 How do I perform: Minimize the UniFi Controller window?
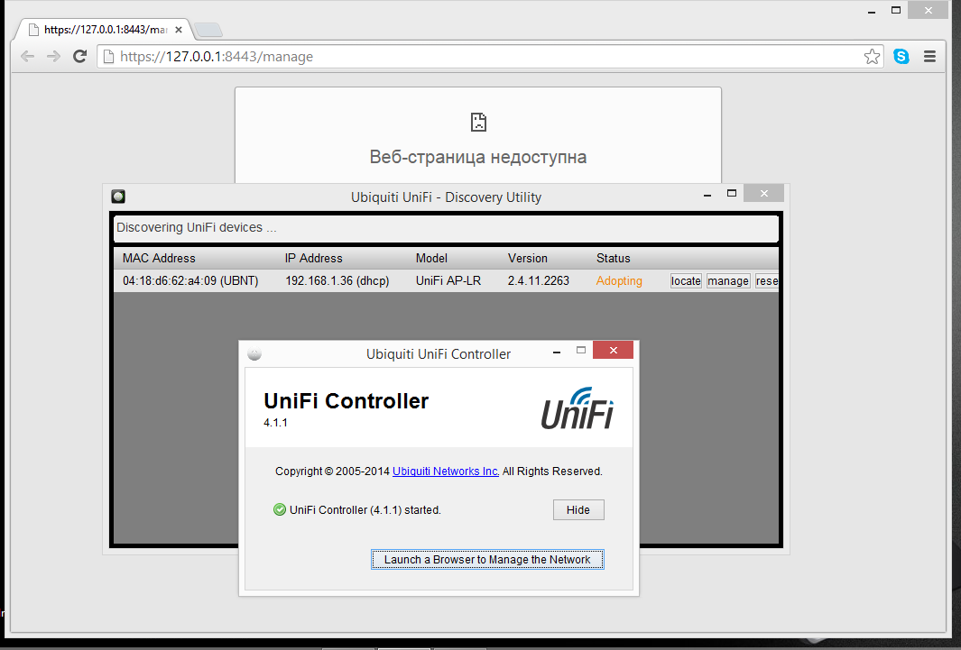tap(557, 352)
